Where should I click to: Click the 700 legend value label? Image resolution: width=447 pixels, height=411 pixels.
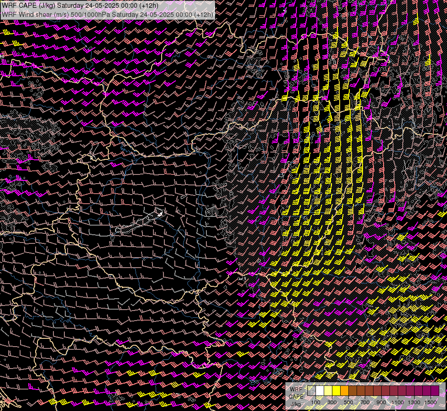click(x=365, y=402)
